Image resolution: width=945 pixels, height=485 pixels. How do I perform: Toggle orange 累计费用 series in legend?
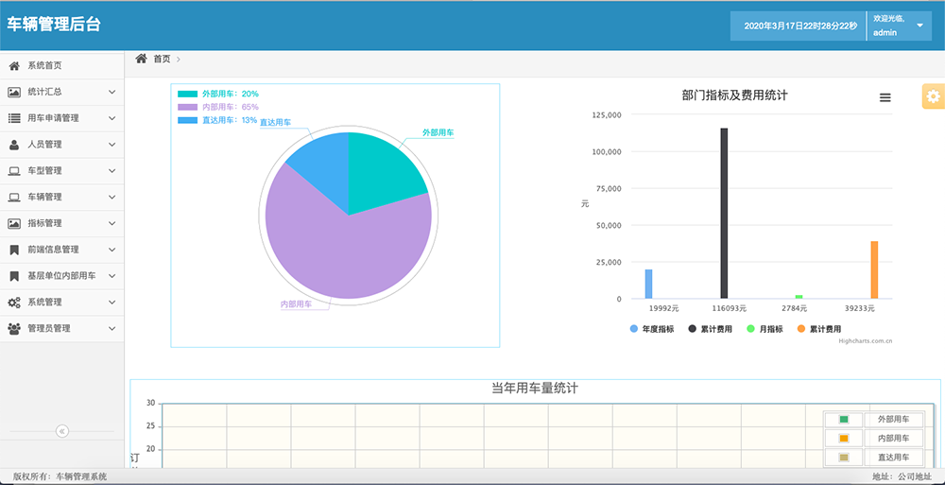tap(819, 329)
